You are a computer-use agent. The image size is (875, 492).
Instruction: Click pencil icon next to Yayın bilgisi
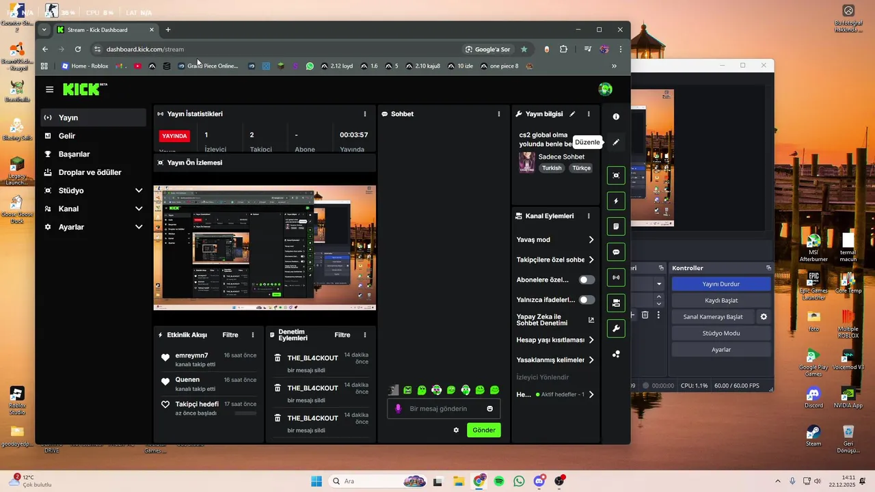click(572, 114)
